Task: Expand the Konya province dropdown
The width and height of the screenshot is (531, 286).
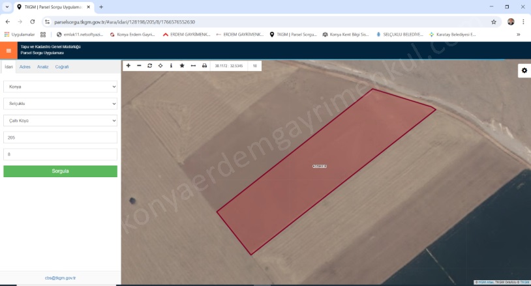Action: click(x=60, y=87)
